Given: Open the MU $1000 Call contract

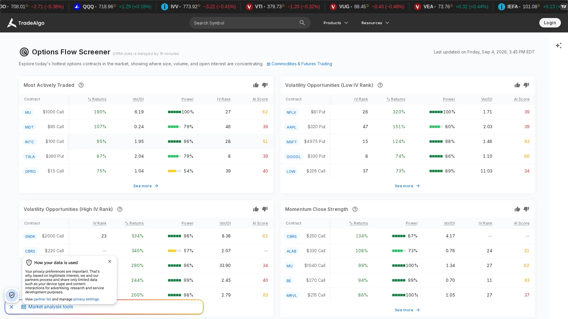Looking at the screenshot, I should tap(43, 112).
